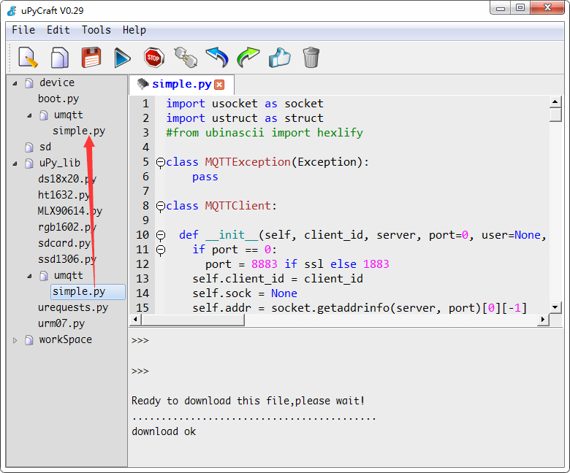Screen dimensions: 570x473
Task: Select highlighted simple.py under uPy_lib umqtt
Action: tap(88, 292)
